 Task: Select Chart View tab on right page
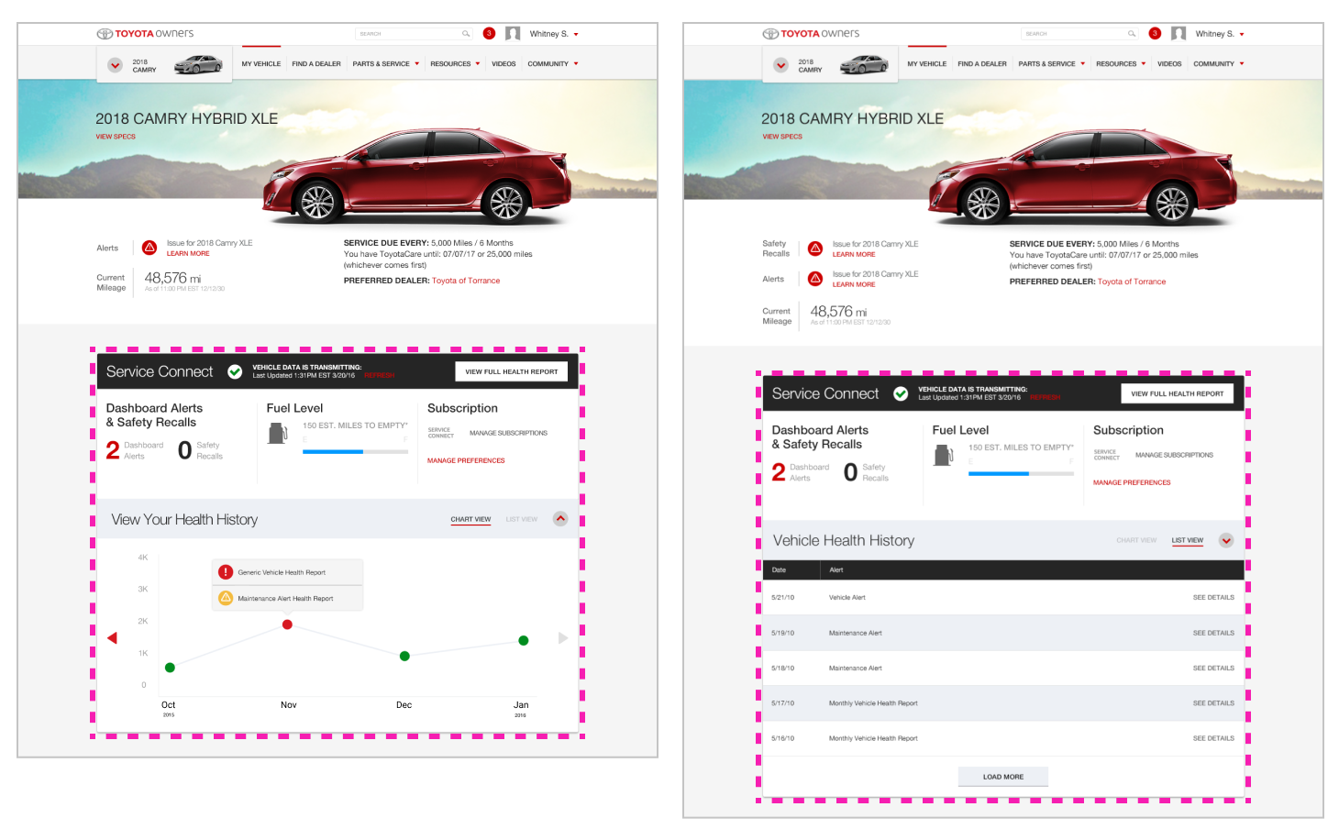pyautogui.click(x=1136, y=540)
